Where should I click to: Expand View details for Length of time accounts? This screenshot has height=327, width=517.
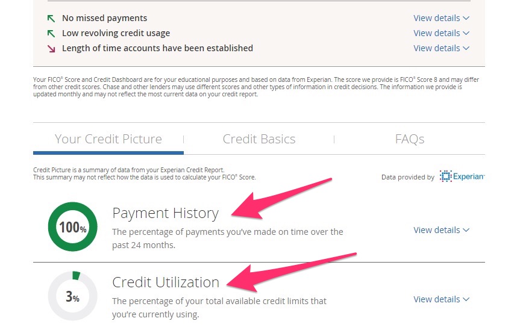(441, 48)
